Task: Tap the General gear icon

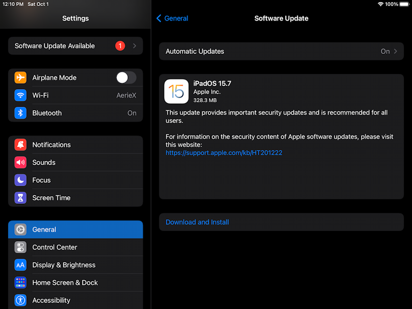Action: [21, 229]
